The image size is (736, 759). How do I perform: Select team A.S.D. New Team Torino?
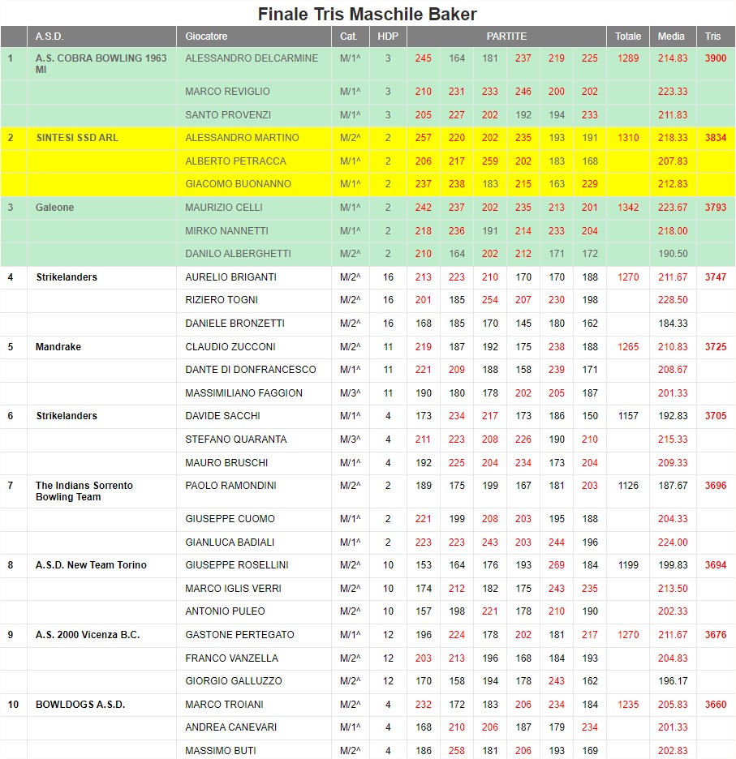pyautogui.click(x=91, y=565)
